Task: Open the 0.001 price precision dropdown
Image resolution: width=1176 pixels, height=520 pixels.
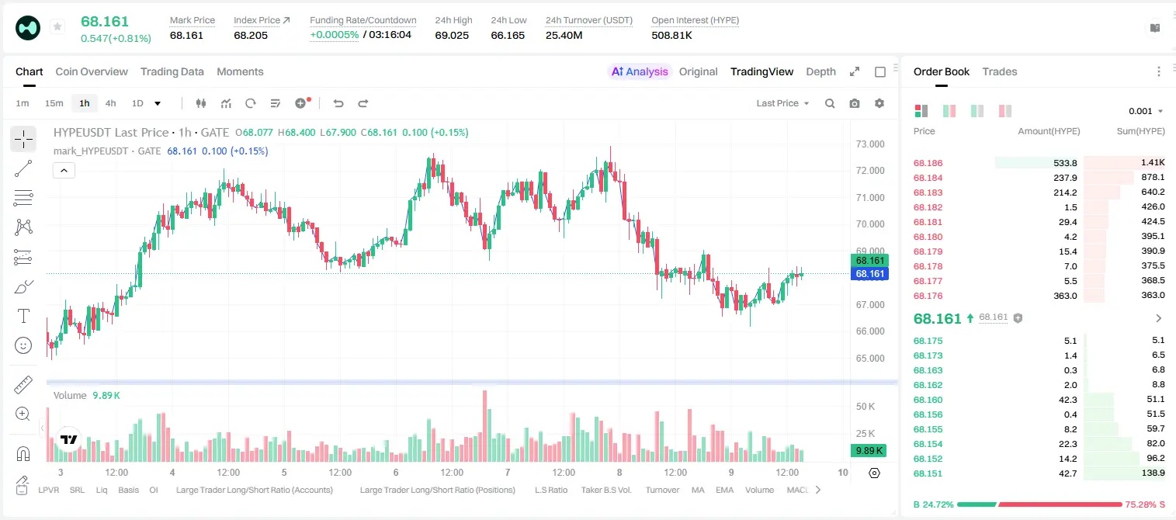Action: (x=1146, y=111)
